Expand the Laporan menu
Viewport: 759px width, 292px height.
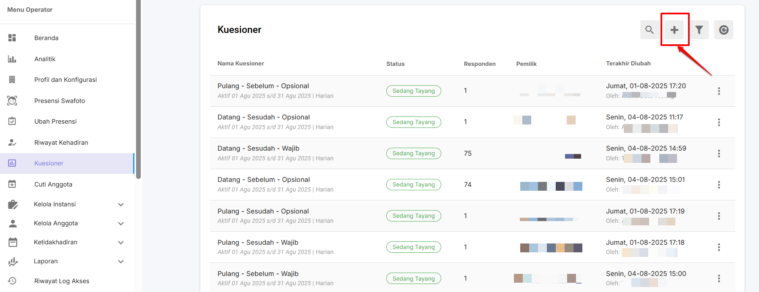(x=121, y=262)
